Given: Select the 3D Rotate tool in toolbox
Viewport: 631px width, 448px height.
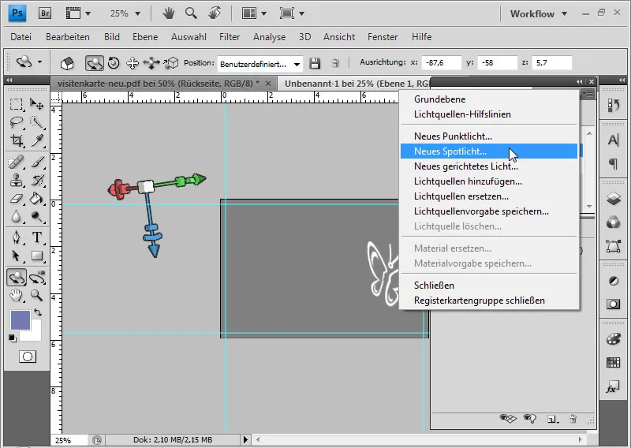Looking at the screenshot, I should pos(16,278).
